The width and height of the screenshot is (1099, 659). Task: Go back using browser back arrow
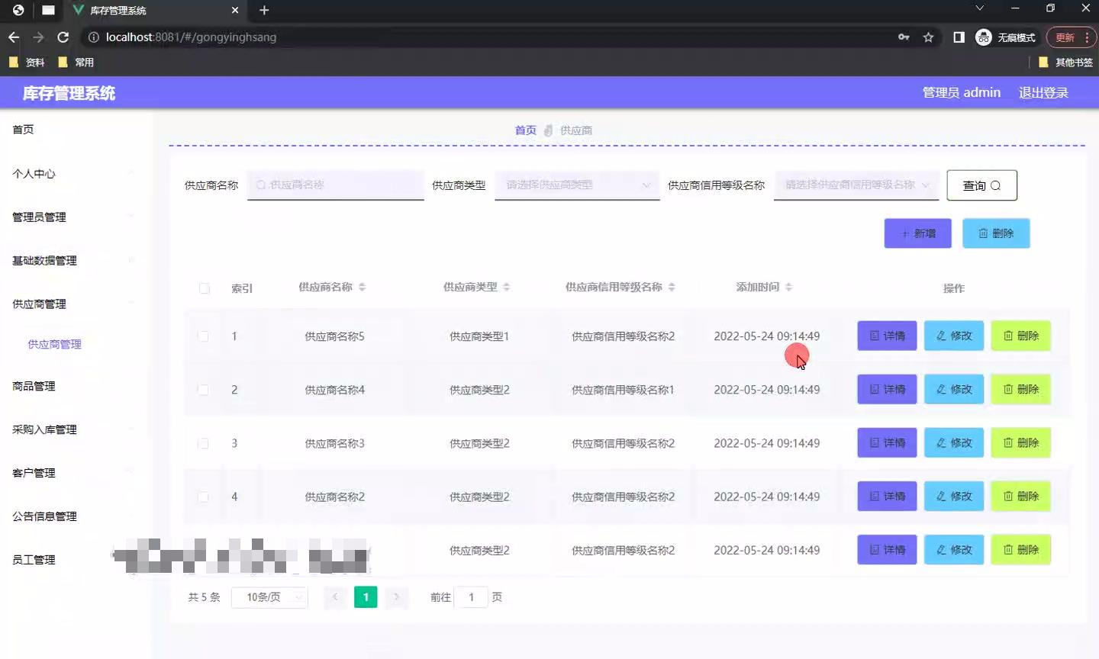pos(14,37)
